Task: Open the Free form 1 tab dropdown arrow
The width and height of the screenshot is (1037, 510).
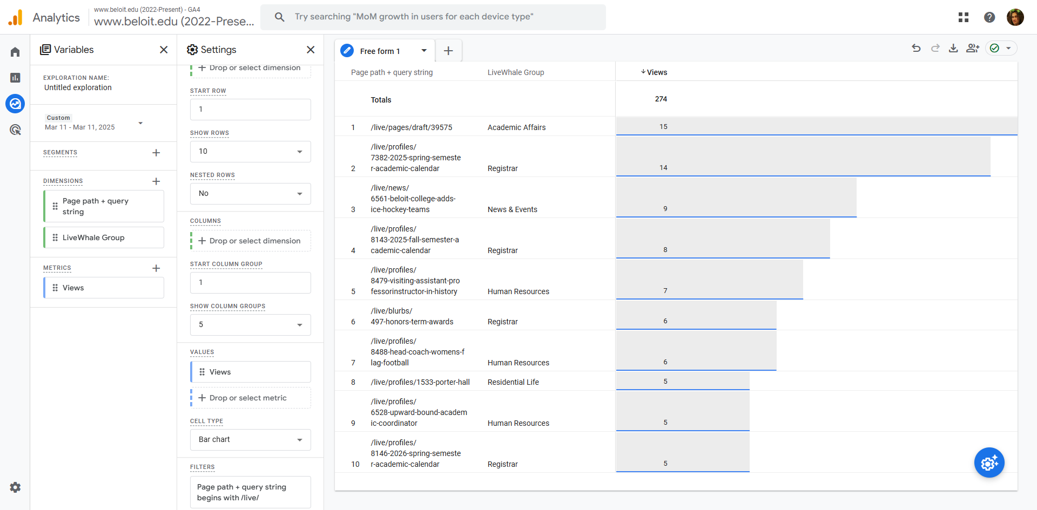Action: (424, 51)
